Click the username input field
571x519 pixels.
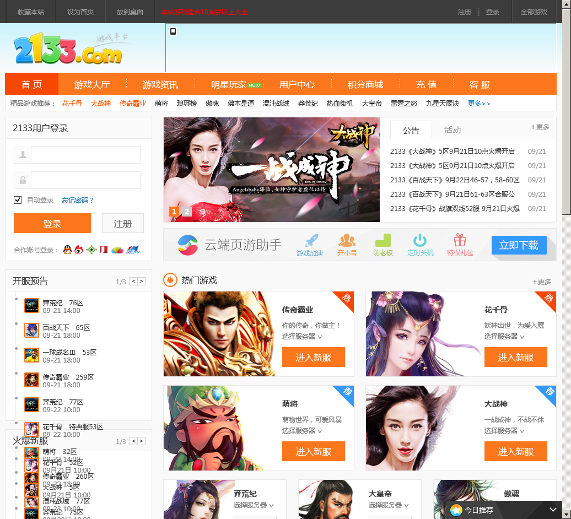85,155
